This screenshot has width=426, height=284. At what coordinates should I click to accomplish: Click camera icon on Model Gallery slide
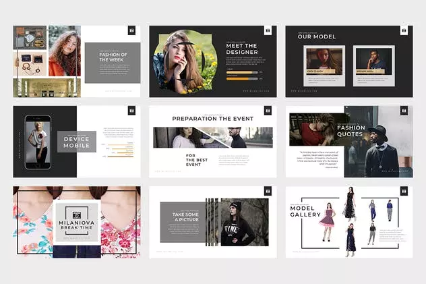[404, 191]
